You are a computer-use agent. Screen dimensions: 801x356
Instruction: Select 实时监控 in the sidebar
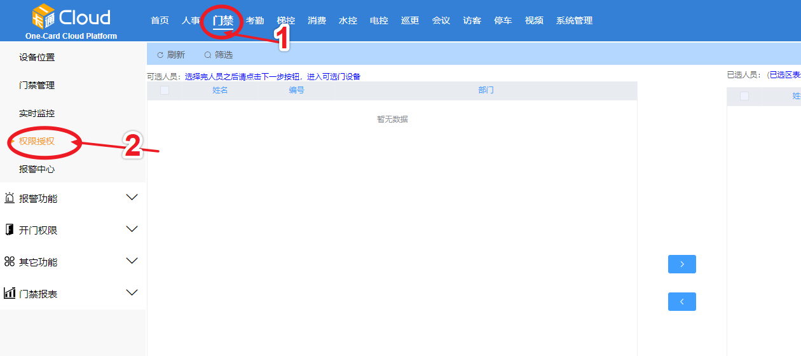37,113
